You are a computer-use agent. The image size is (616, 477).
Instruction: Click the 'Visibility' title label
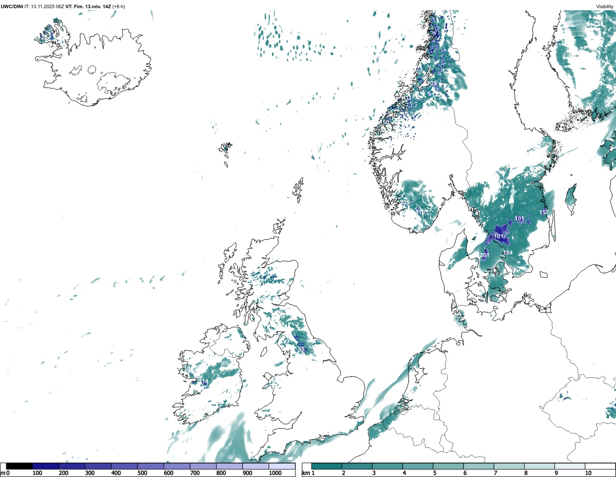click(x=605, y=6)
